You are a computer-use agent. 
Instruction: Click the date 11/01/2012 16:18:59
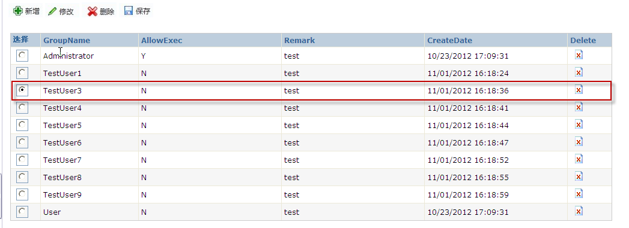pos(468,195)
